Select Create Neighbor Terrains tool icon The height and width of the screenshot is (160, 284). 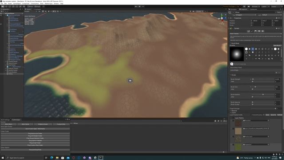248,31
